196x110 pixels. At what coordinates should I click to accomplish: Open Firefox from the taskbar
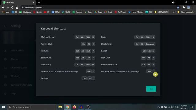74,107
